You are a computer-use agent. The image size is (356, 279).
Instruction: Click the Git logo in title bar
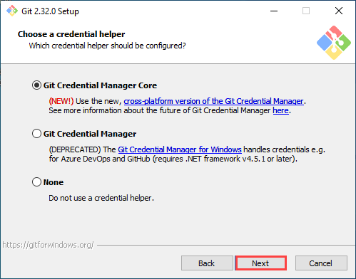tap(12, 11)
